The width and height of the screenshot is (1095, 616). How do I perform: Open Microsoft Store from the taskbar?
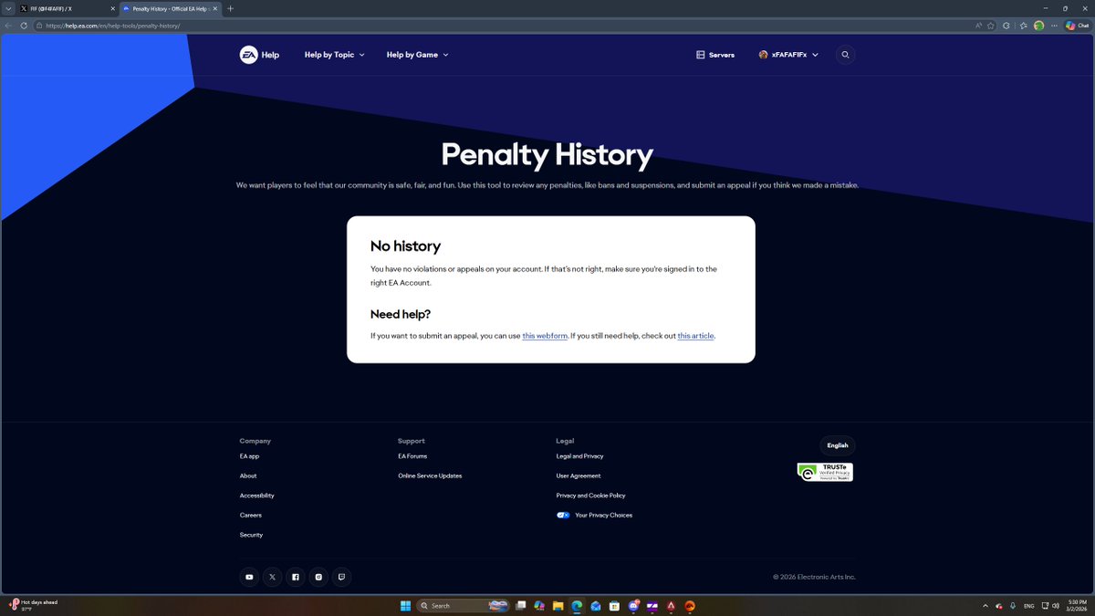pyautogui.click(x=614, y=606)
